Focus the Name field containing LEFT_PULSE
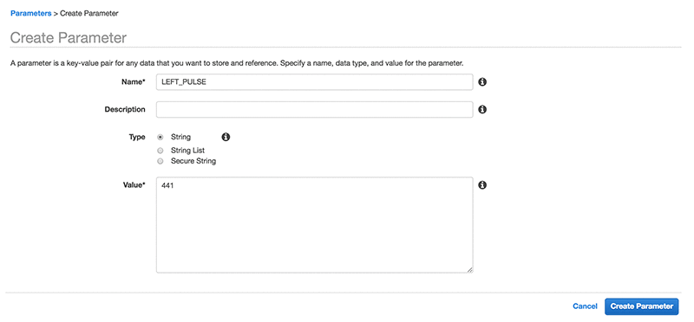Screen dimensions: 694x322 (x=314, y=82)
